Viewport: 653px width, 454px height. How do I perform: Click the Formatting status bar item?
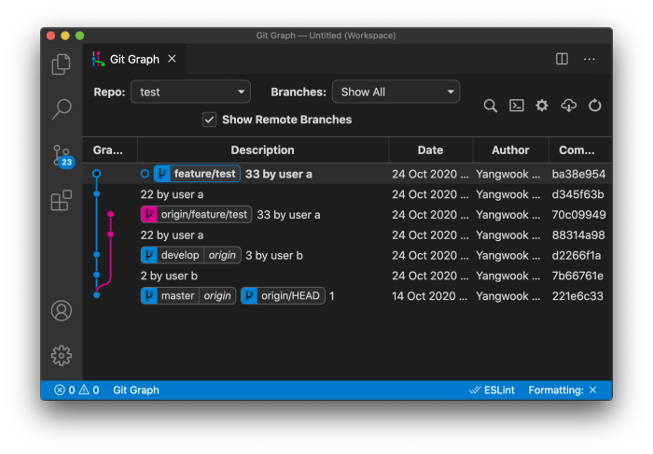point(563,390)
